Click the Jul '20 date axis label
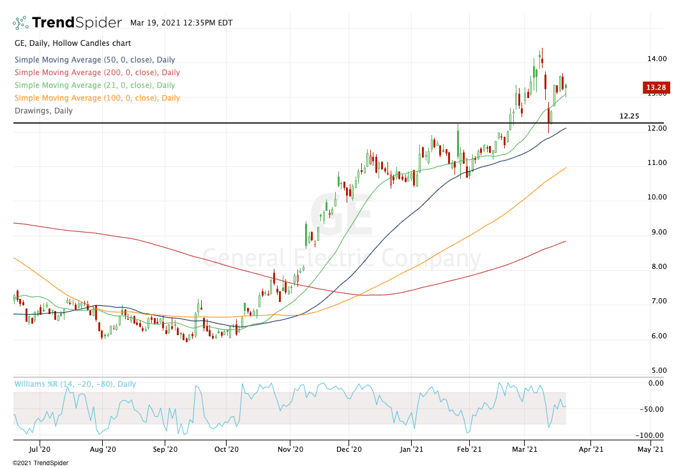 40,449
